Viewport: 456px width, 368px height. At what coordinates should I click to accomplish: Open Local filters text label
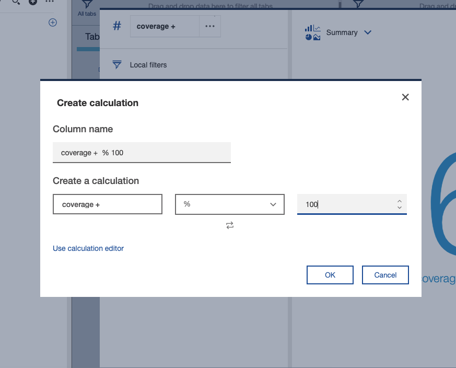[x=148, y=65]
